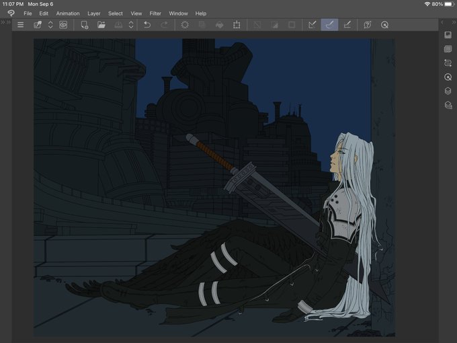457x343 pixels.
Task: Click the artwork canvas
Action: pyautogui.click(x=214, y=188)
